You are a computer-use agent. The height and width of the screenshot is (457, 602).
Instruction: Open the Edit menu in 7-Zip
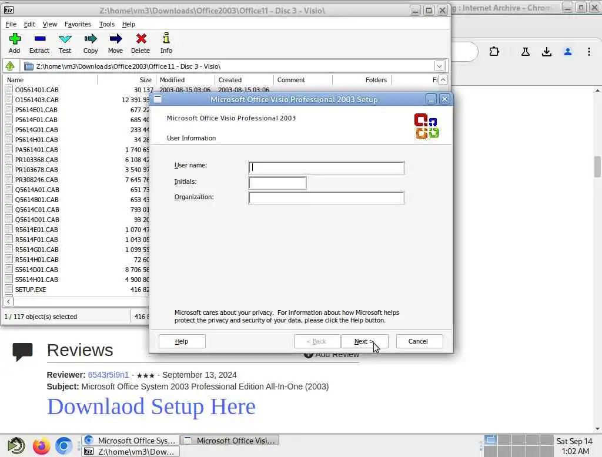pyautogui.click(x=29, y=24)
